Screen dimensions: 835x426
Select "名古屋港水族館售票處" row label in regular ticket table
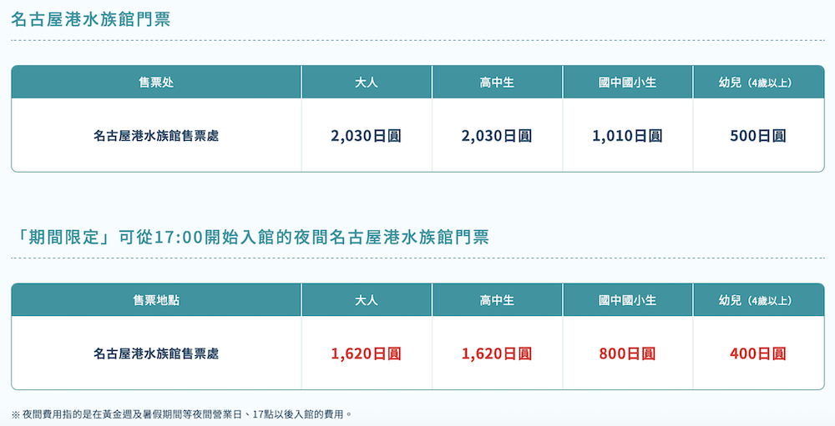(156, 136)
